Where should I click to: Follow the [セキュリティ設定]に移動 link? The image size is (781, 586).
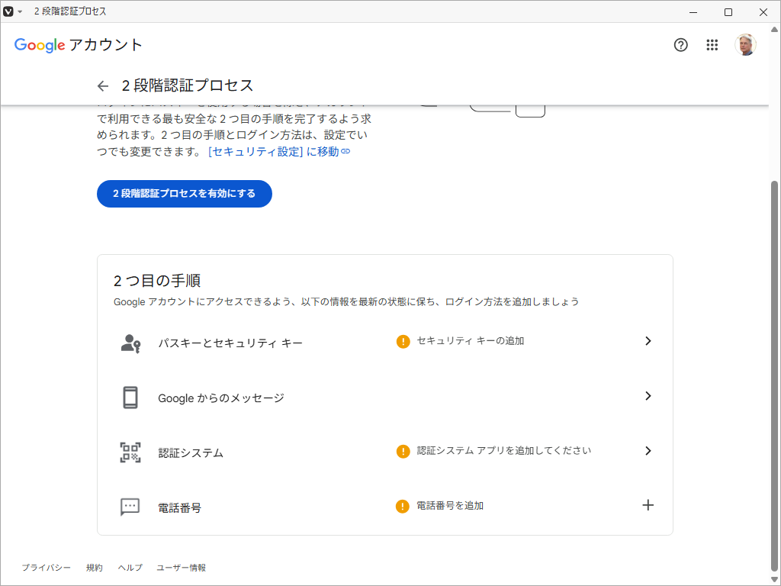pos(278,152)
